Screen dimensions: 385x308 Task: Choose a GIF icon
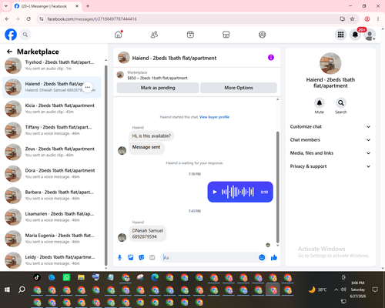pyautogui.click(x=152, y=257)
